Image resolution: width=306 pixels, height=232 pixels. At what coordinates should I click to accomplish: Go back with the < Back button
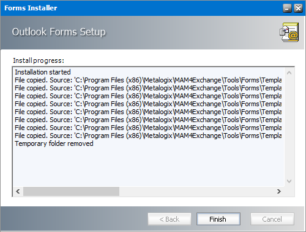click(x=170, y=219)
